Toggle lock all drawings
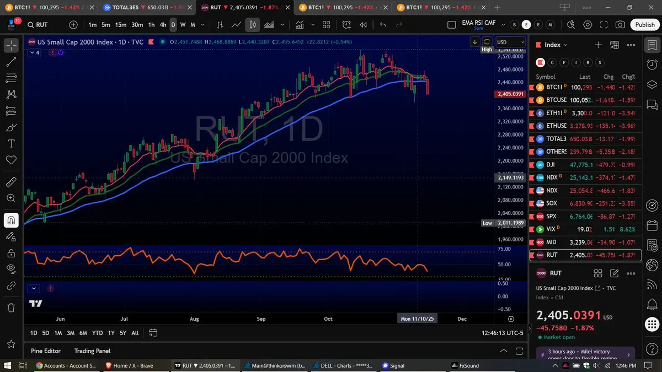Screen dimensions: 662x372 (x=11, y=253)
